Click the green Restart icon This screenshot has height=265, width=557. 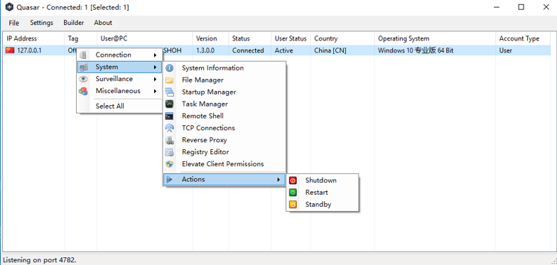click(293, 193)
